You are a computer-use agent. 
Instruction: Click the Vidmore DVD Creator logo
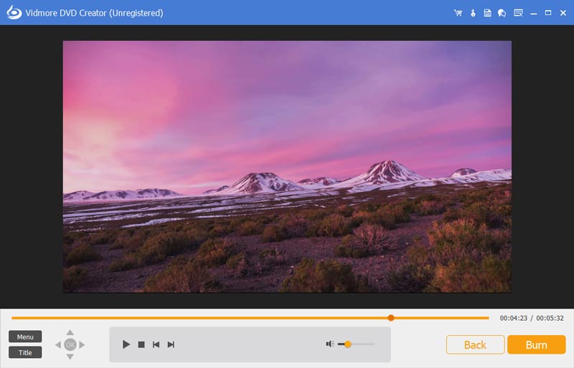click(14, 12)
